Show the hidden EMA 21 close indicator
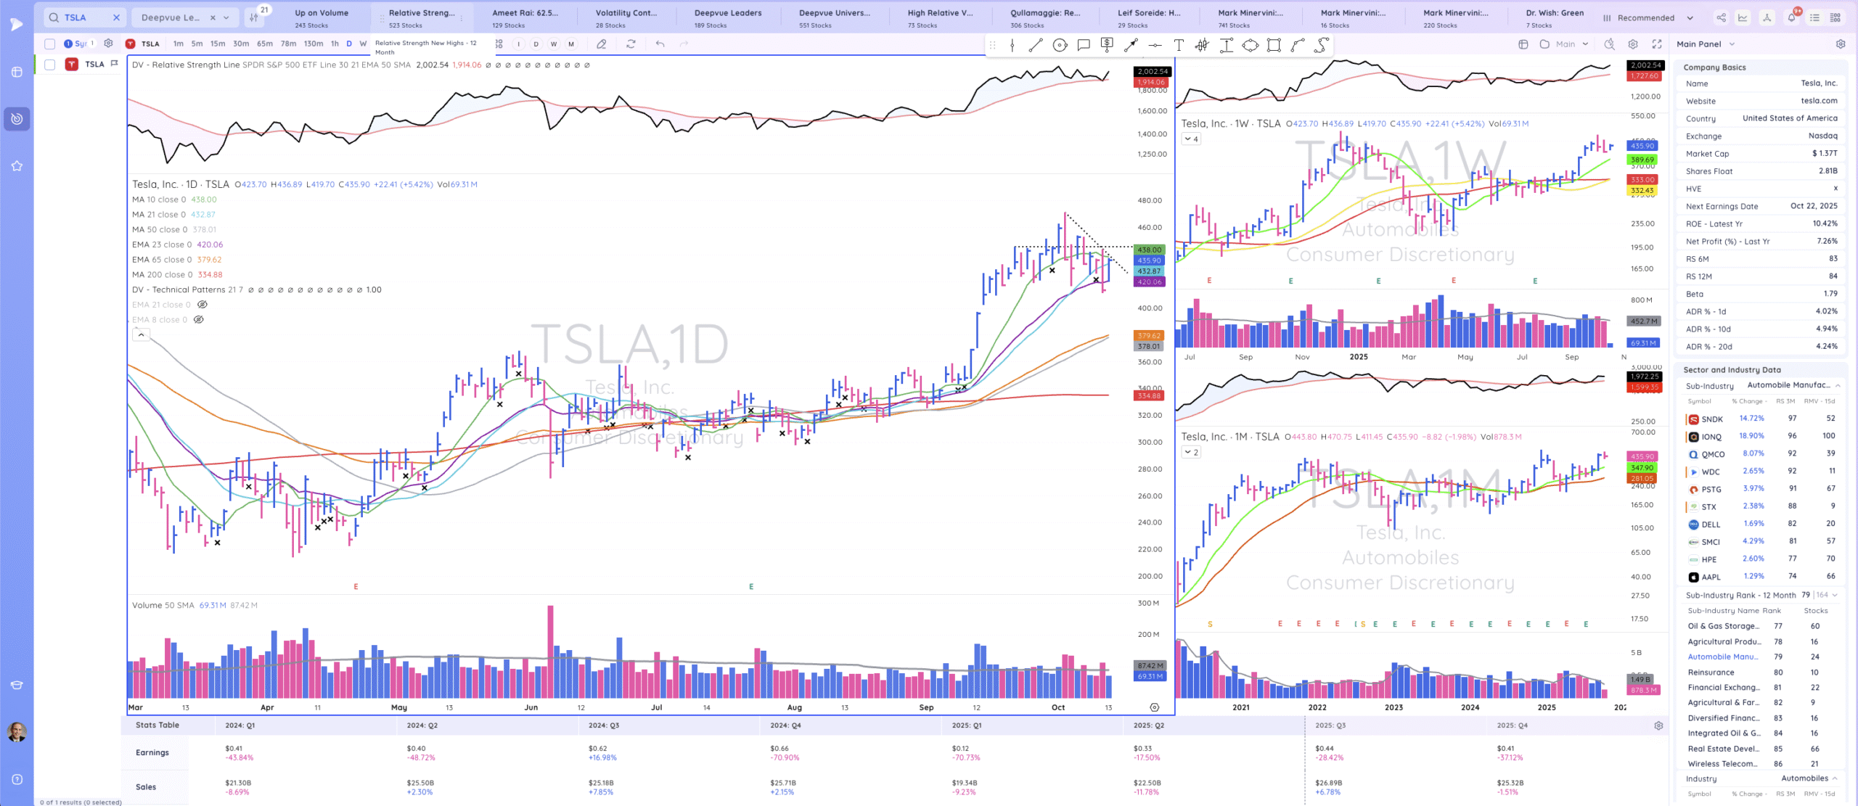 click(202, 305)
